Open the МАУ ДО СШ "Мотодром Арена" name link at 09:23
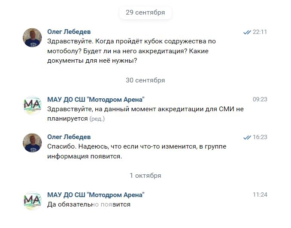291x228 pixels. point(96,99)
